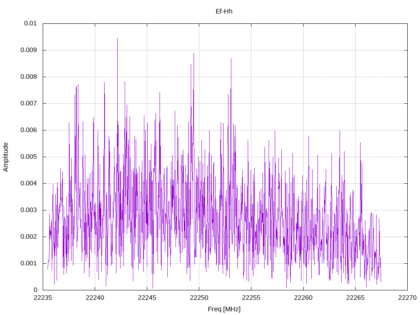This screenshot has width=420, height=315.
Task: Click the plot title 'Ef-Hh'
Action: click(224, 11)
